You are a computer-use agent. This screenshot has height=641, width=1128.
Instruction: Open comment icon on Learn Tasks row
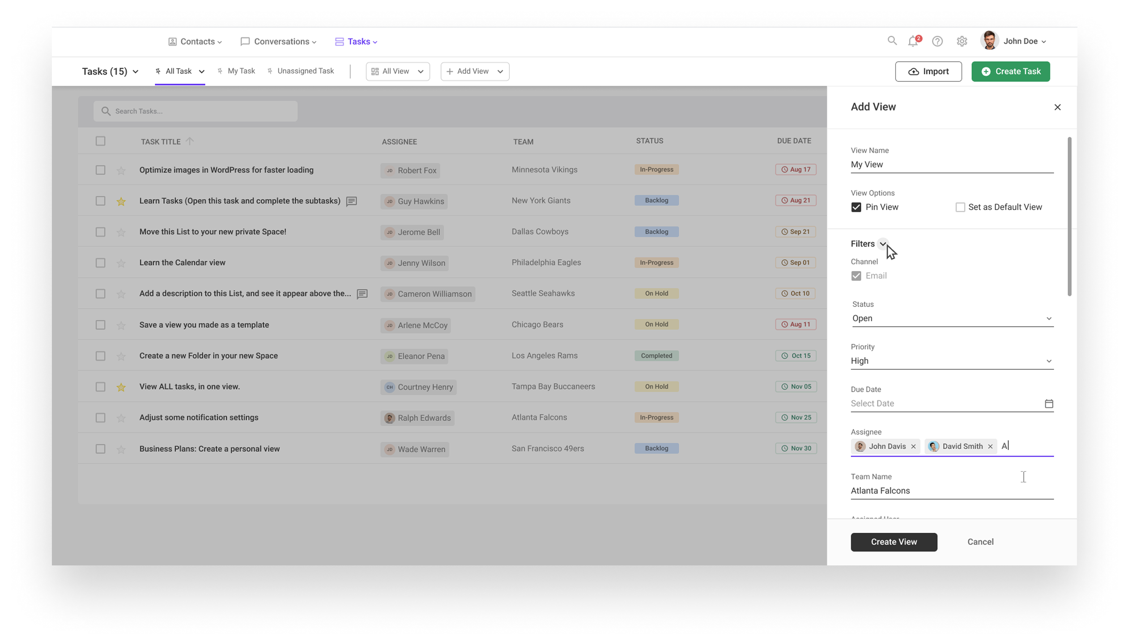351,201
